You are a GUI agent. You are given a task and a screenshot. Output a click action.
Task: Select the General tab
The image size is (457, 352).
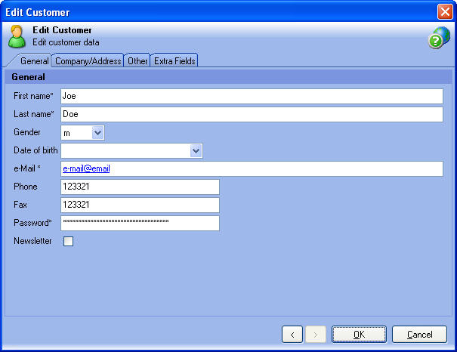(x=35, y=61)
